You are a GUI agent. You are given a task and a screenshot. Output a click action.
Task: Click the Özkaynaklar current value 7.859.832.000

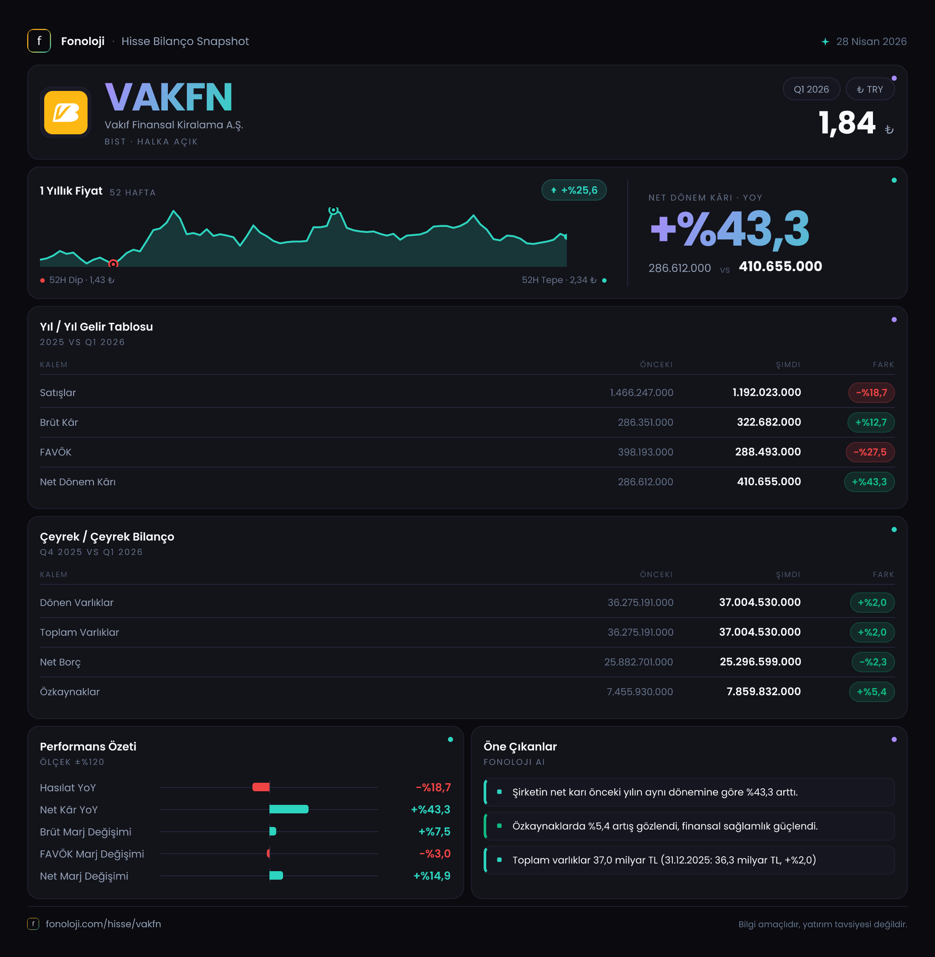pyautogui.click(x=764, y=691)
